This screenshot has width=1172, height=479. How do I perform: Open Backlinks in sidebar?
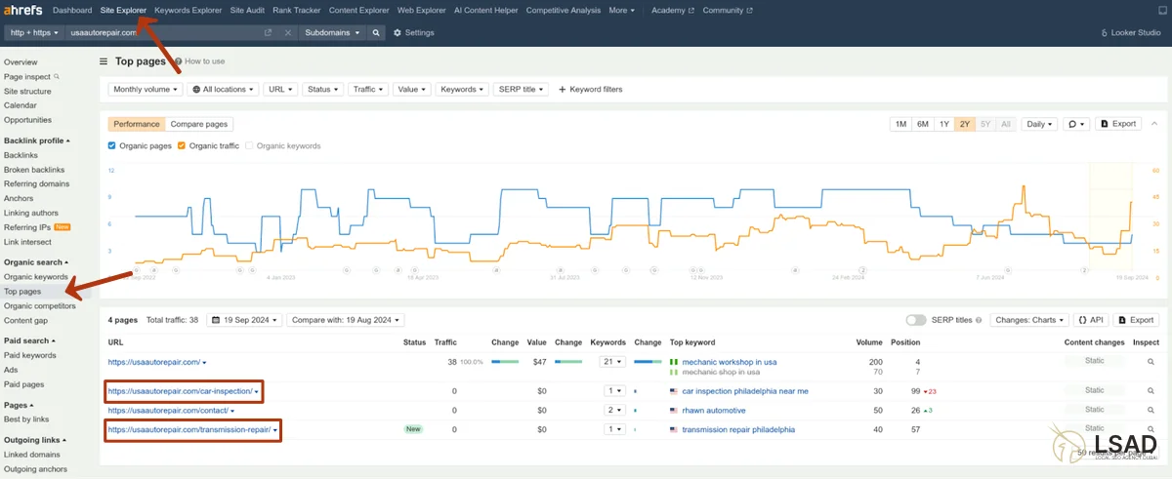point(21,155)
